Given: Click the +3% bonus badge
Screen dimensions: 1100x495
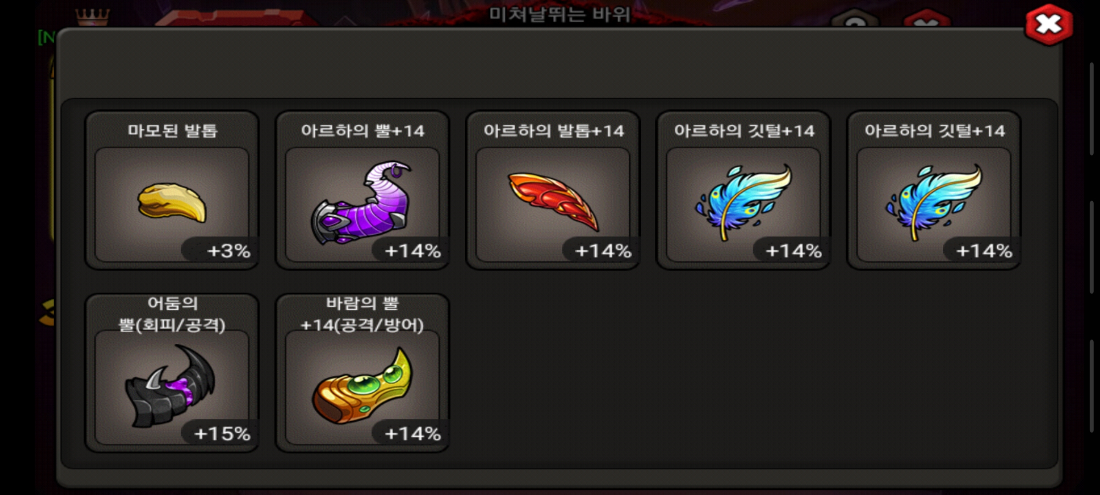Looking at the screenshot, I should [x=222, y=251].
